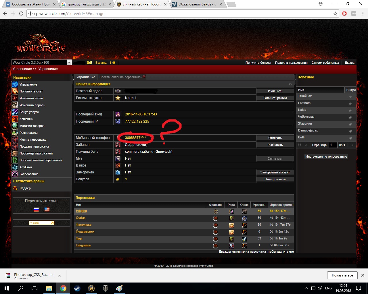Click the Магазин товаров icon
The image size is (368, 294).
[15, 126]
